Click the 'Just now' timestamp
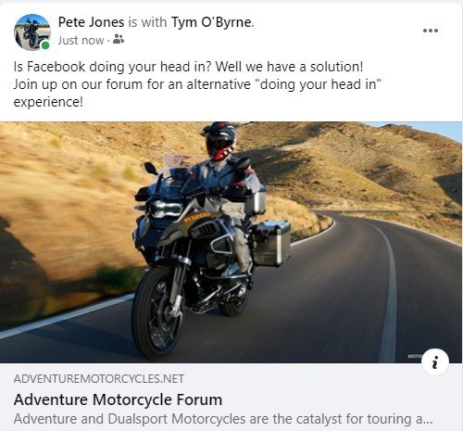This screenshot has width=463, height=431. point(81,41)
